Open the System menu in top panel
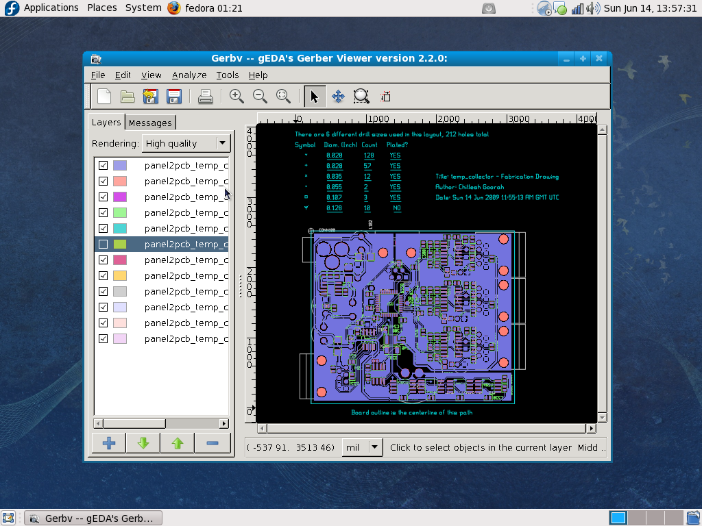Screen dimensions: 702x526 (x=143, y=8)
